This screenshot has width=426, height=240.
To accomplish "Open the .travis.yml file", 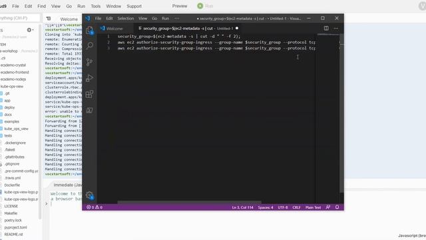I will click(13, 178).
